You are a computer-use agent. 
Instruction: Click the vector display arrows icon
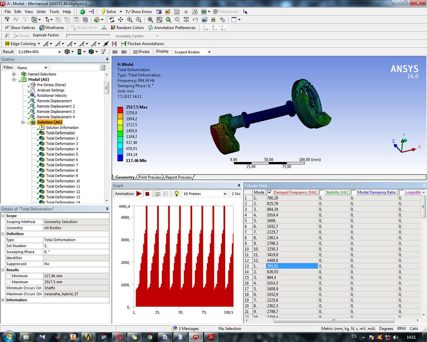(103, 51)
